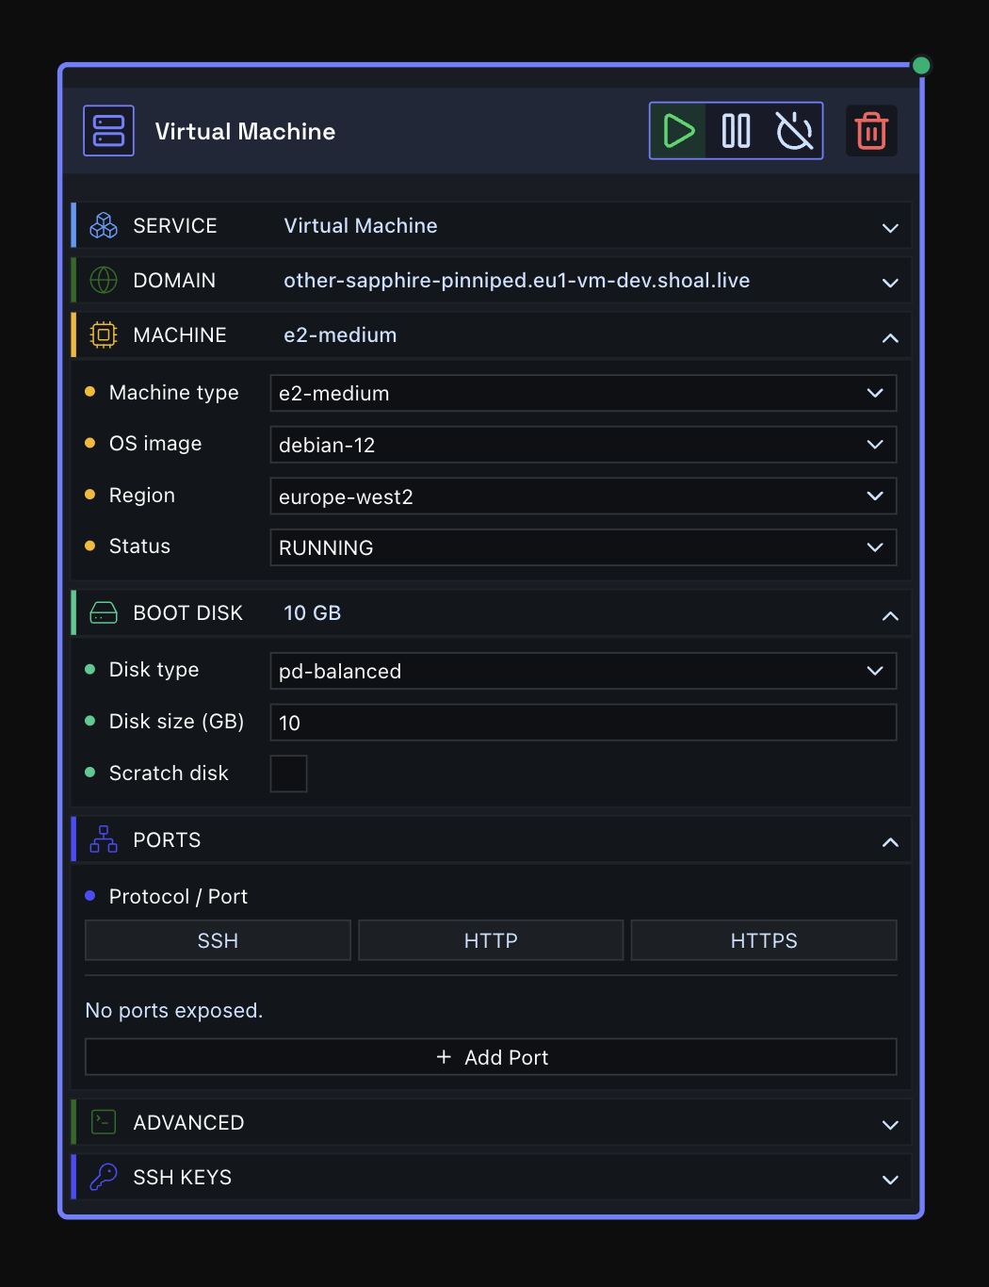The height and width of the screenshot is (1287, 989).
Task: Toggle the HTTP protocol button
Action: point(491,940)
